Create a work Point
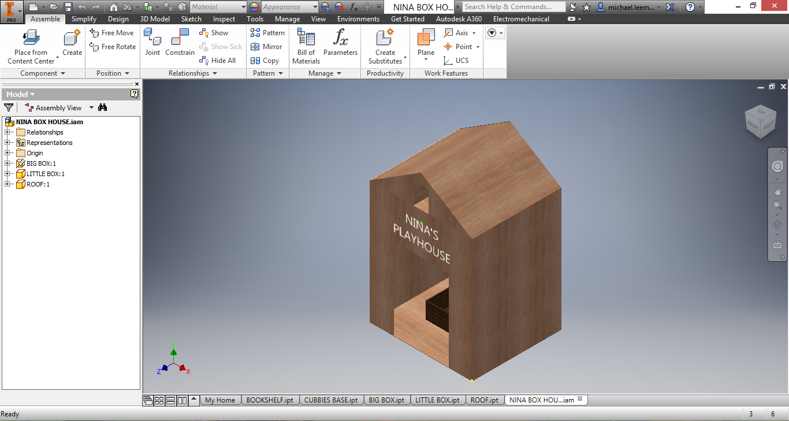This screenshot has width=789, height=421. pyautogui.click(x=458, y=47)
